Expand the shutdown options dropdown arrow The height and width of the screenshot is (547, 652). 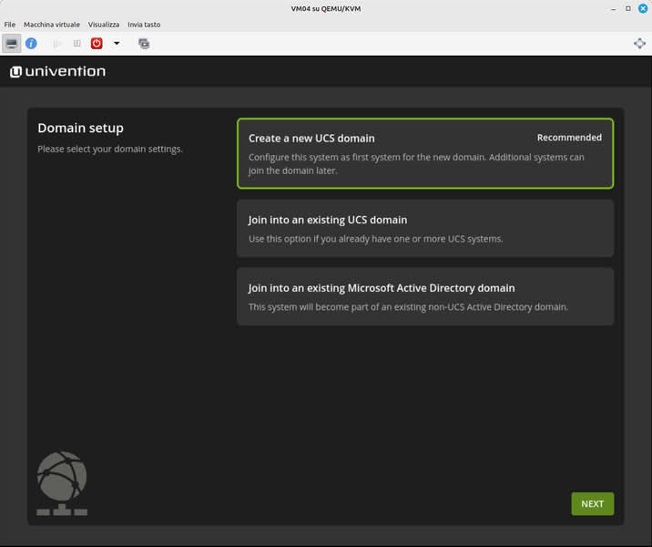click(x=117, y=43)
